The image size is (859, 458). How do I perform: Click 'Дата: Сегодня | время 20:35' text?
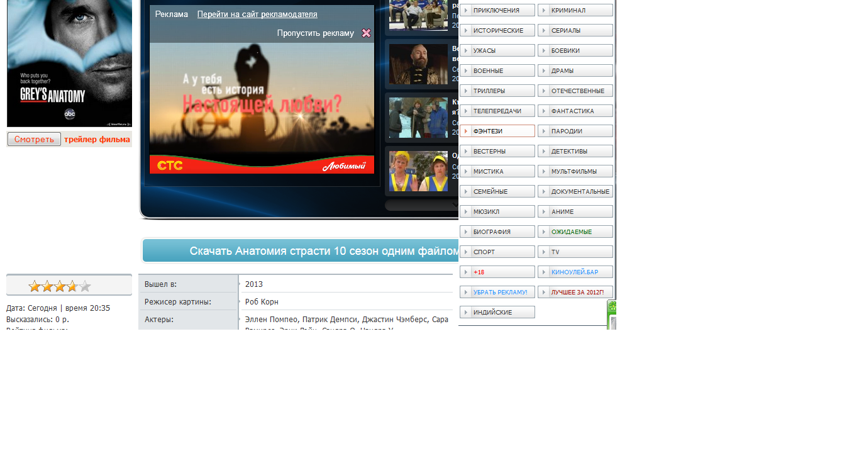coord(58,308)
